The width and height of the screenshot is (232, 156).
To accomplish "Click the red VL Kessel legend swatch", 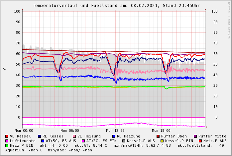I will pyautogui.click(x=7, y=136).
